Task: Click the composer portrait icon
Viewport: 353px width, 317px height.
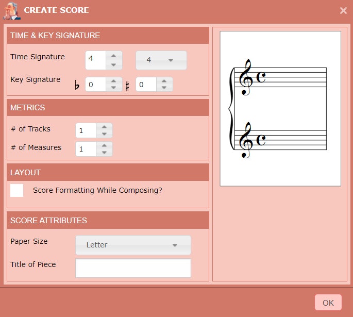Action: [12, 11]
